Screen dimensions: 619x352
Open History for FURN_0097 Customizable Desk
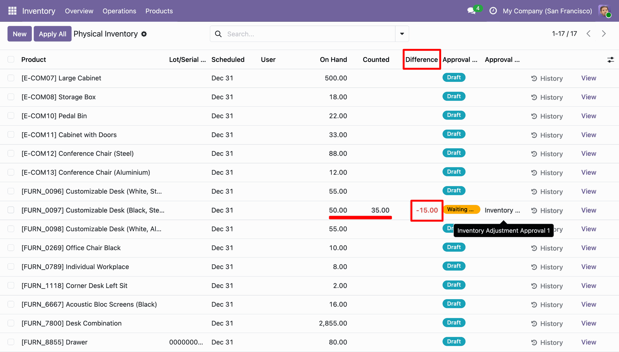(547, 210)
